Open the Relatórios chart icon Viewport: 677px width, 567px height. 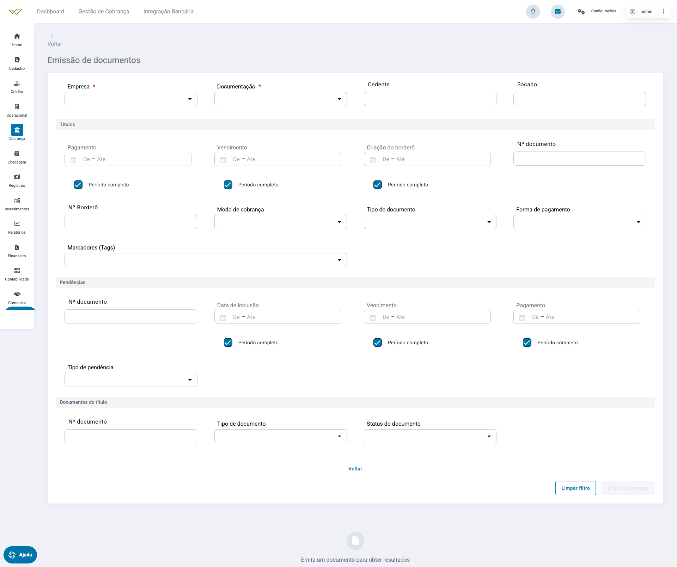point(17,224)
